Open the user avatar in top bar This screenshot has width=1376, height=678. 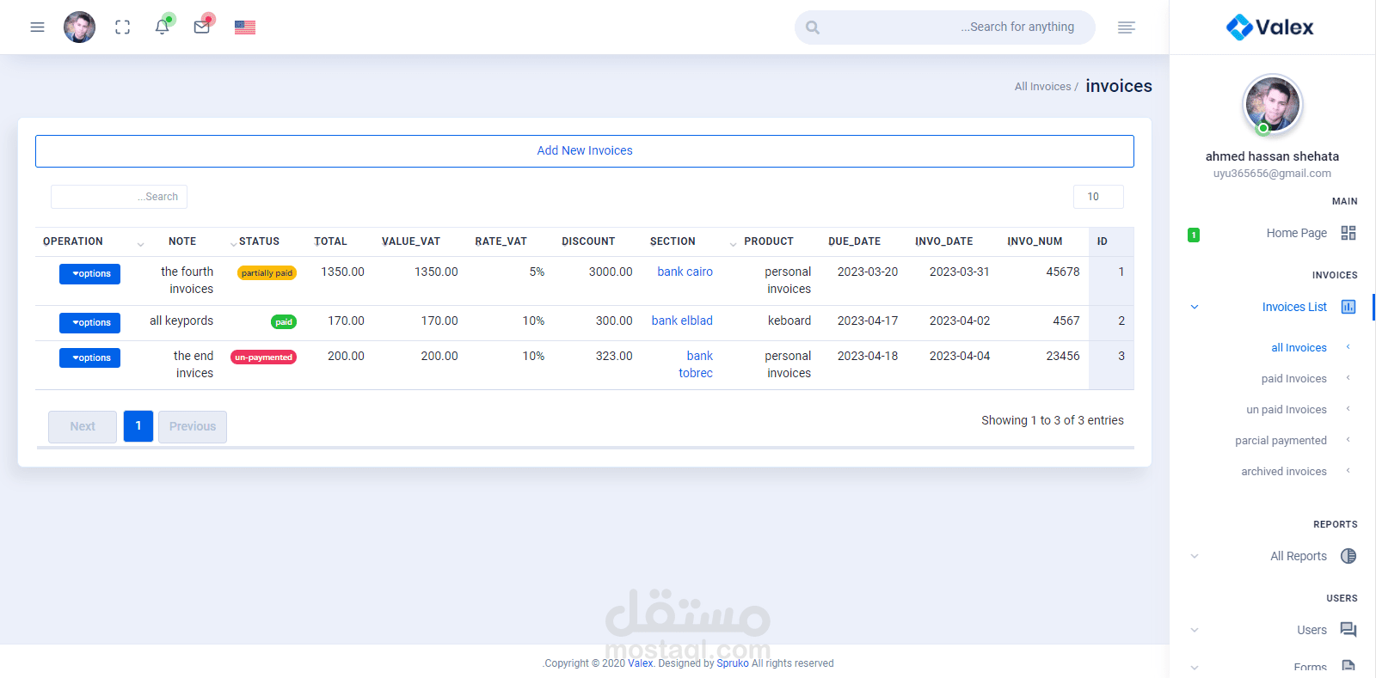click(79, 27)
